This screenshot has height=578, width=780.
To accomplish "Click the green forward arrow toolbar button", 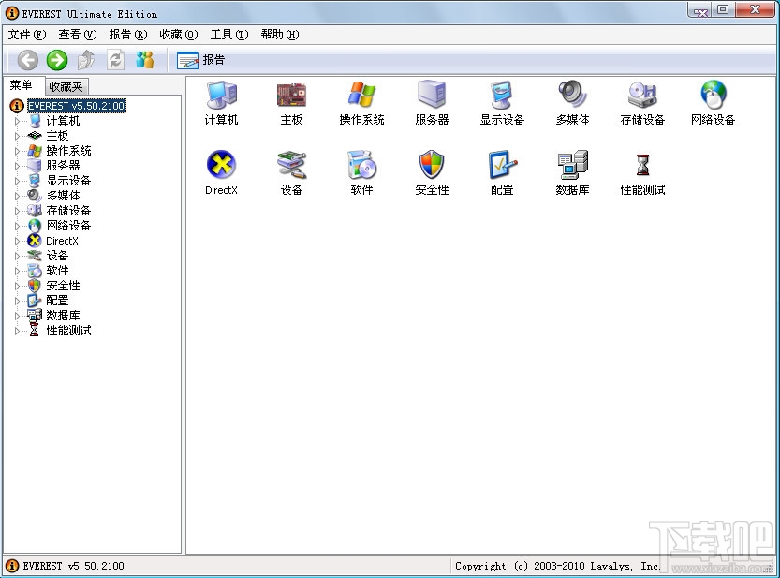I will (57, 60).
